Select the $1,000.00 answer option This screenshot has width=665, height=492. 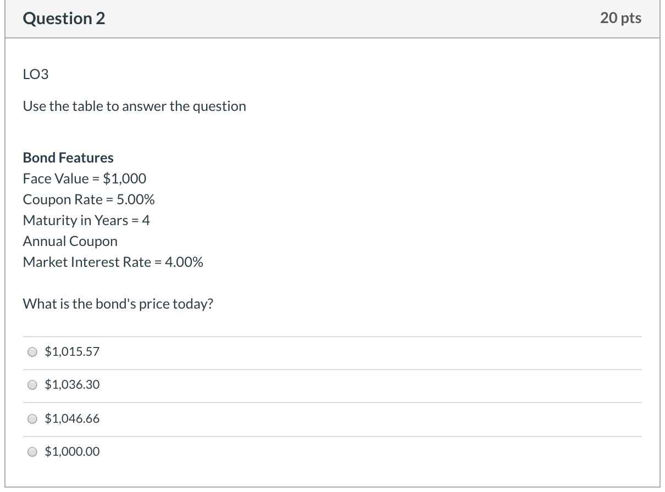point(32,452)
